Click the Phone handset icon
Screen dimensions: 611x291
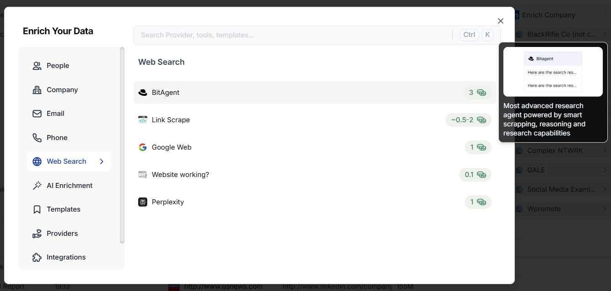coord(37,138)
